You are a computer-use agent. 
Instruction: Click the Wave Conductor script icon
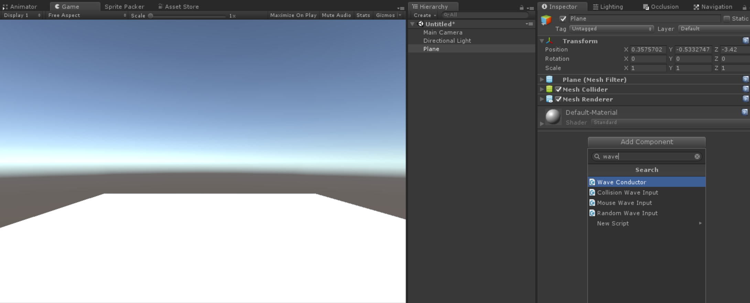pyautogui.click(x=592, y=182)
